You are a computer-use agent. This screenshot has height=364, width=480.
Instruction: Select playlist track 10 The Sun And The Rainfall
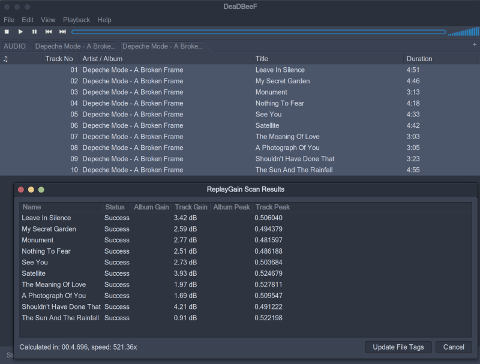click(x=240, y=170)
